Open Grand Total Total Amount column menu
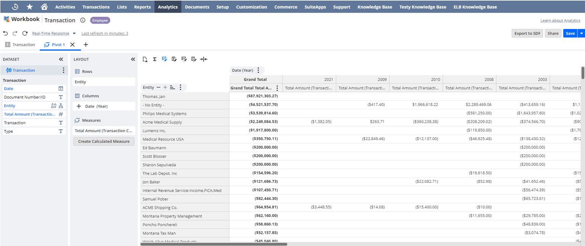 point(277,88)
